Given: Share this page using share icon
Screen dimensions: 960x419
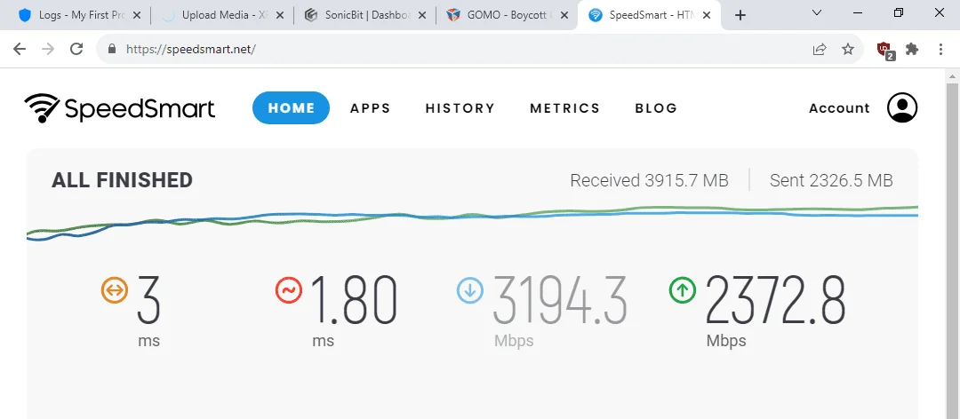Looking at the screenshot, I should pos(820,49).
